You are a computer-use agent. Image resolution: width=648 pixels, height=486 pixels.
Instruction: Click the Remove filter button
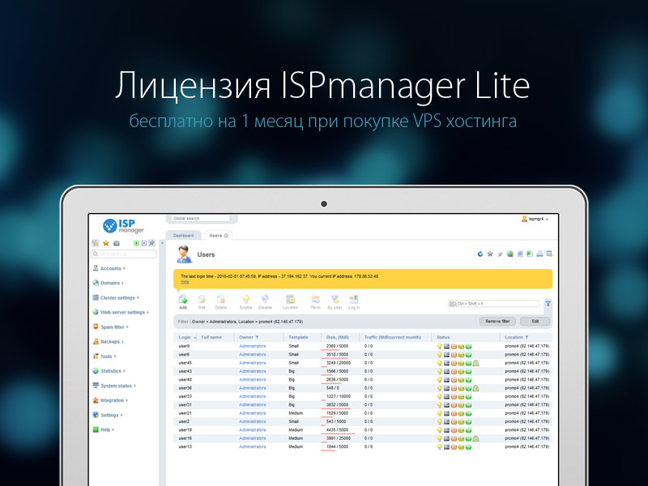pos(497,321)
